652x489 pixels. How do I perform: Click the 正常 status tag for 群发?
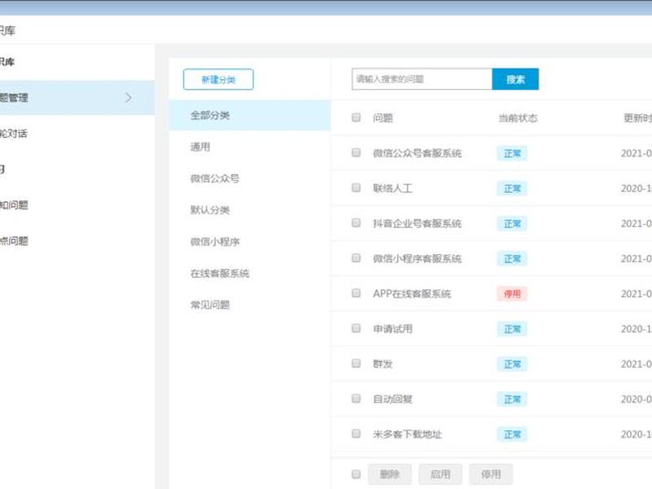pyautogui.click(x=513, y=364)
